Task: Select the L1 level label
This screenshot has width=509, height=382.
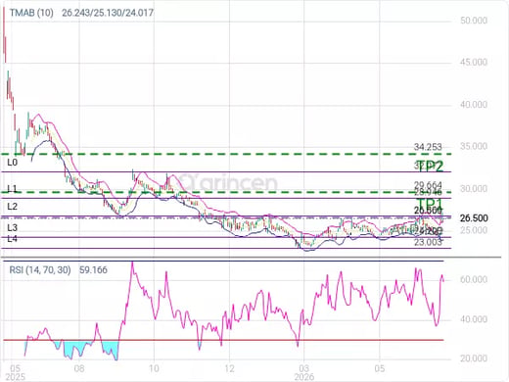Action: click(13, 189)
